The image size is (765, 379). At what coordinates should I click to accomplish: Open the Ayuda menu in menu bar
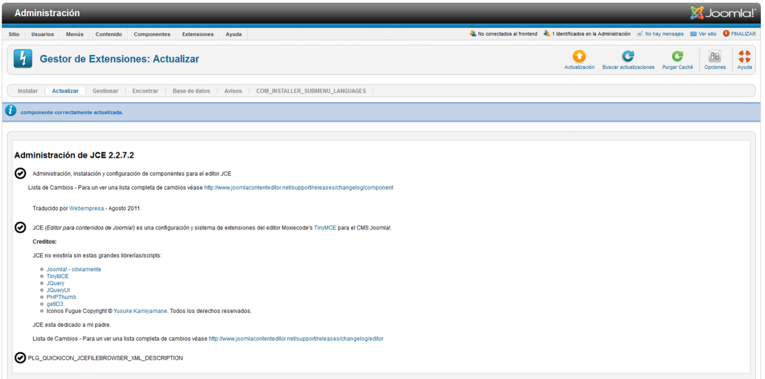click(234, 34)
